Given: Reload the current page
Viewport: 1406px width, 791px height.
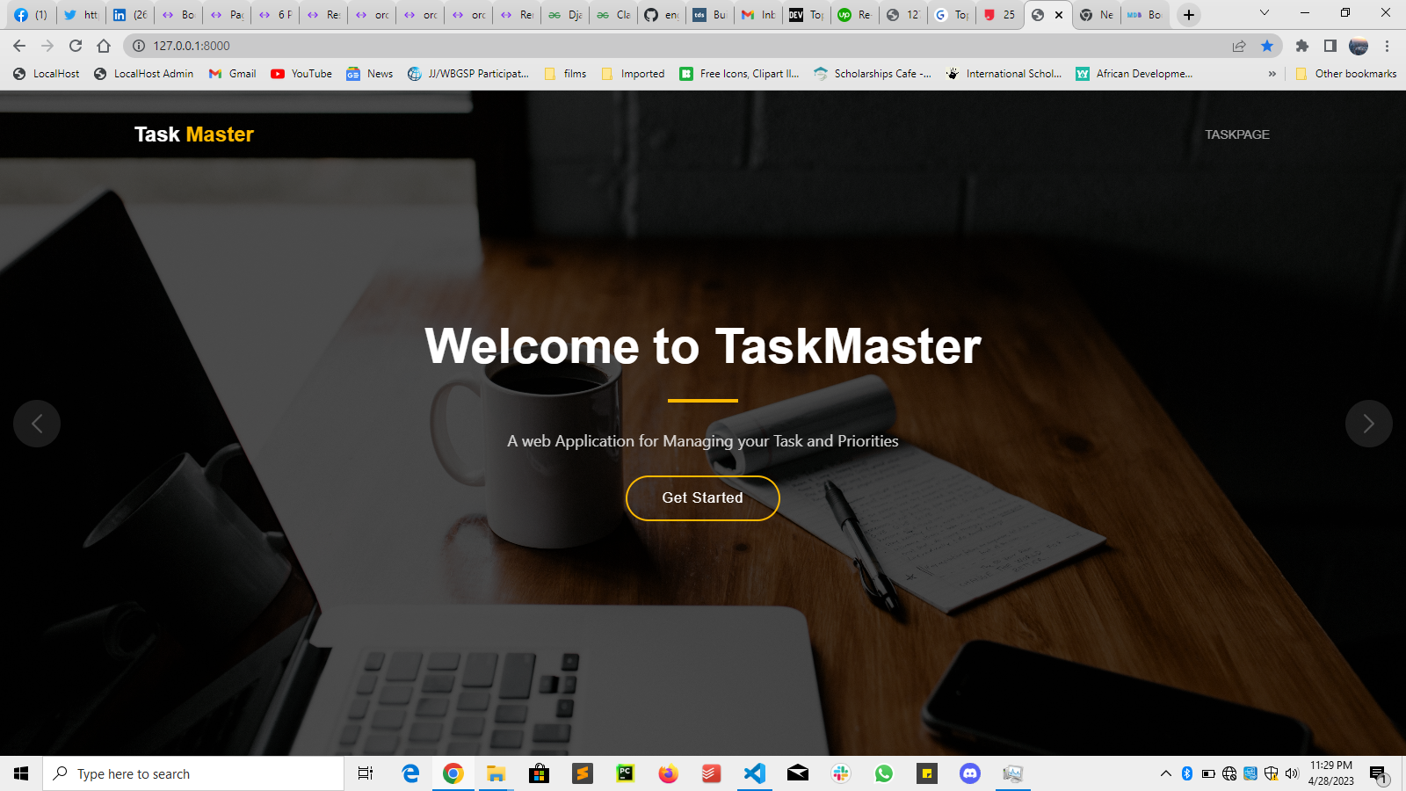Looking at the screenshot, I should 74,46.
